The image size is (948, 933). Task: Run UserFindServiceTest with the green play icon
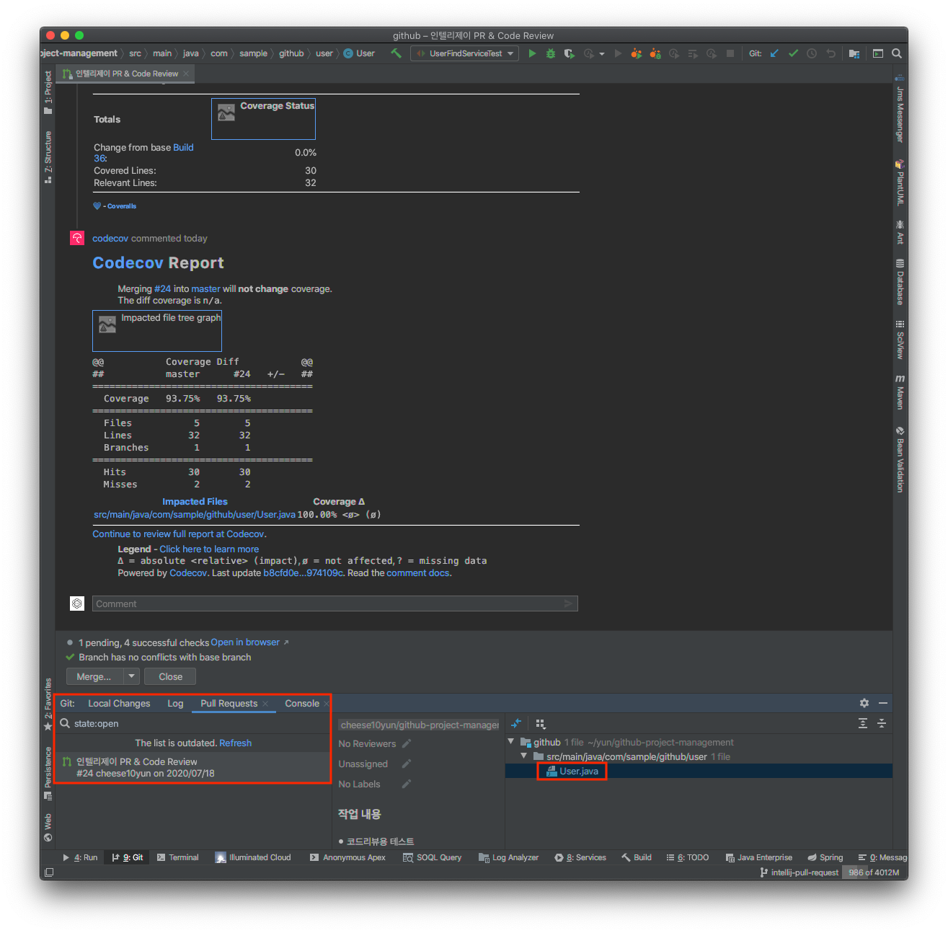532,53
